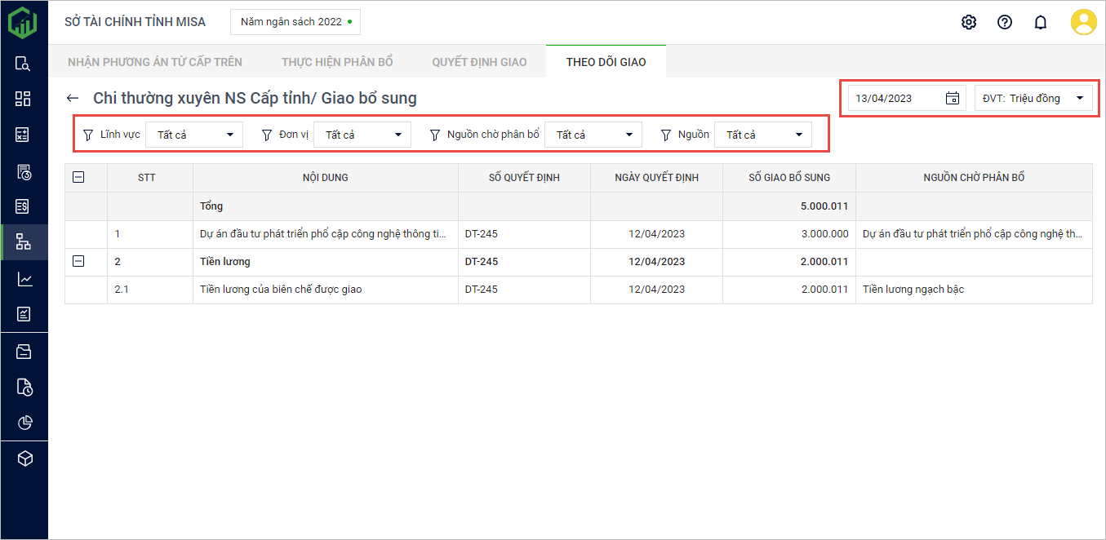This screenshot has width=1106, height=540.
Task: Expand the Đơn vị filter dropdown
Action: [362, 135]
